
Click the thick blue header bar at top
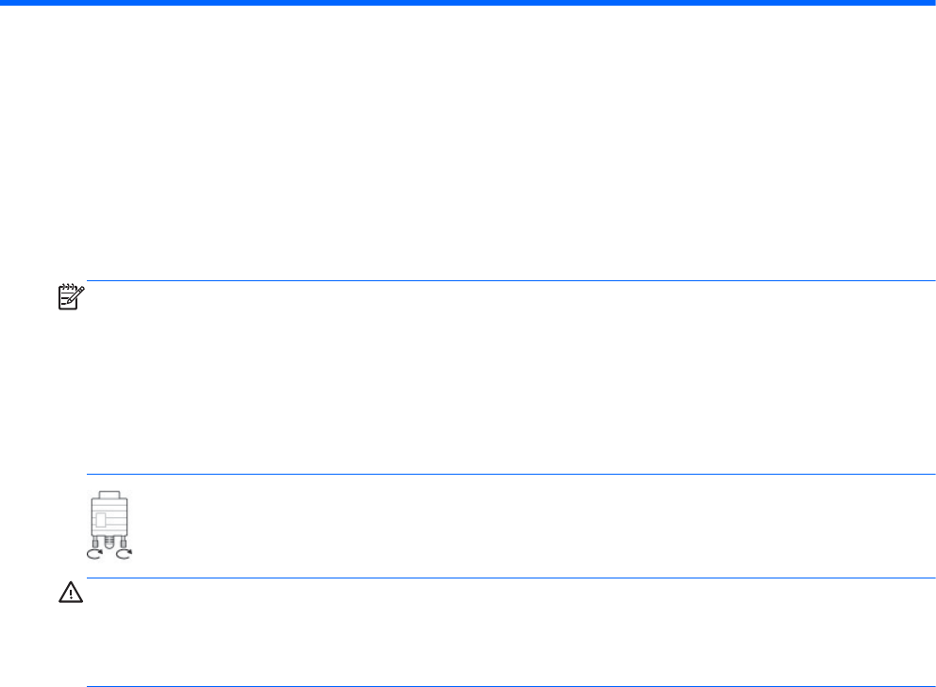468,3
